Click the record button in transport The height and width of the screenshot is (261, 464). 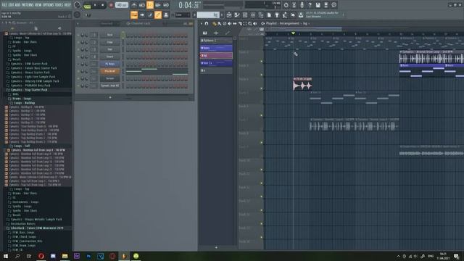click(x=111, y=5)
